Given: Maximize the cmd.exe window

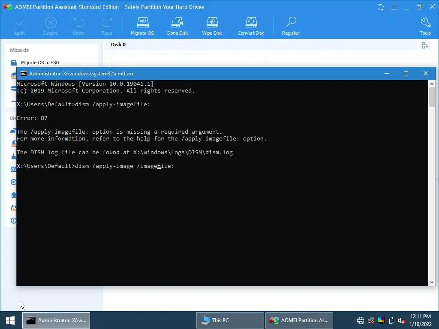Looking at the screenshot, I should (406, 73).
